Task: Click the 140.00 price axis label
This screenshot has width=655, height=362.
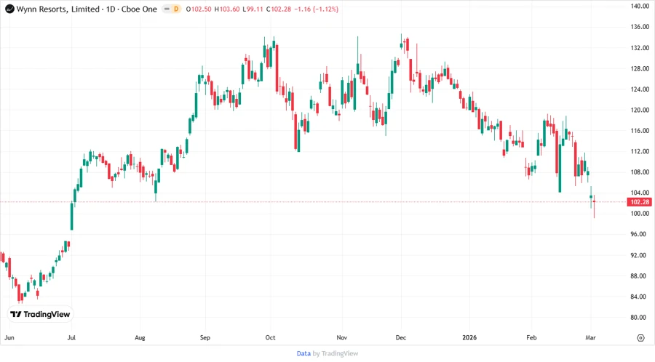Action: (640, 6)
